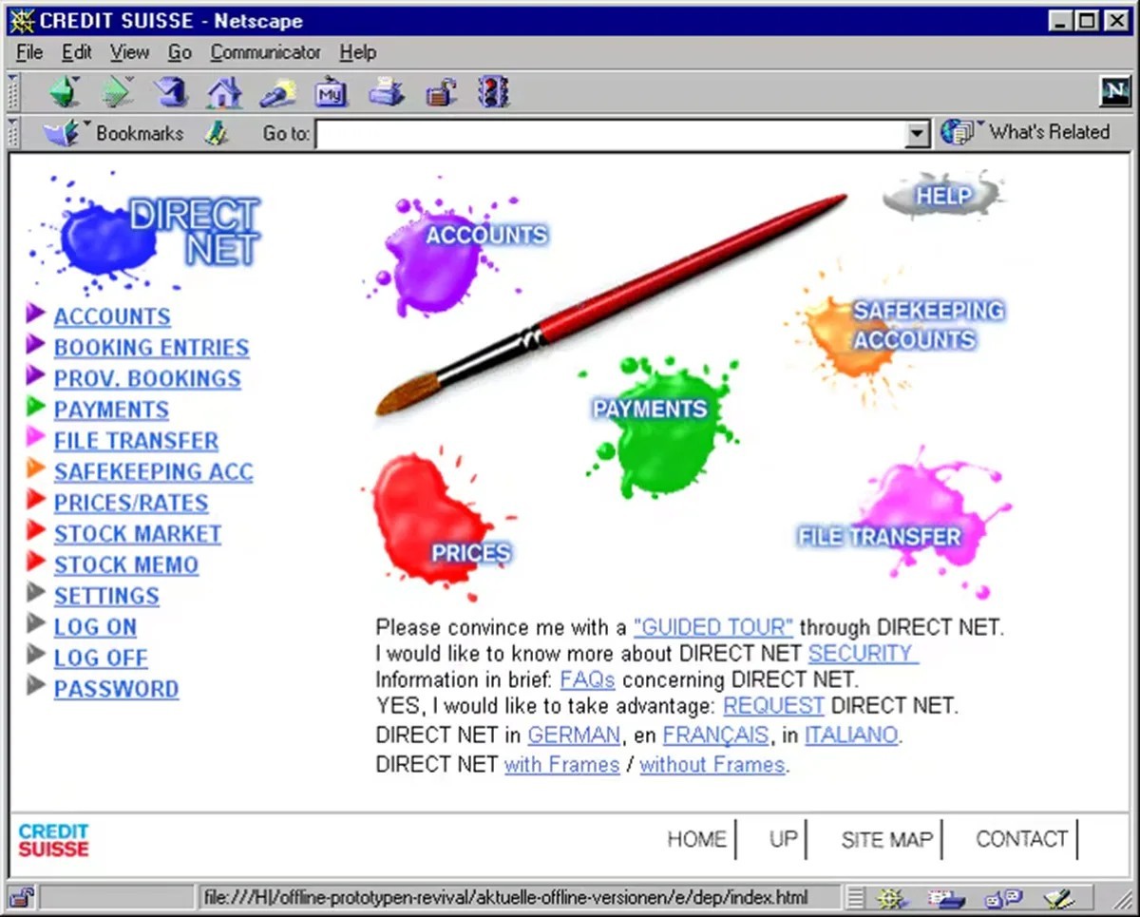The height and width of the screenshot is (917, 1140).
Task: Open the Bookmarks toolbar button
Action: (x=113, y=133)
